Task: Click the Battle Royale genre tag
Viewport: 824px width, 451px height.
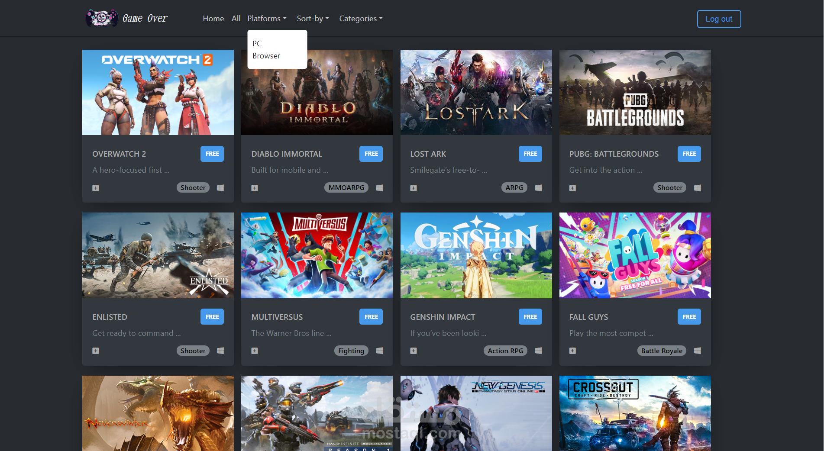Action: click(x=662, y=351)
